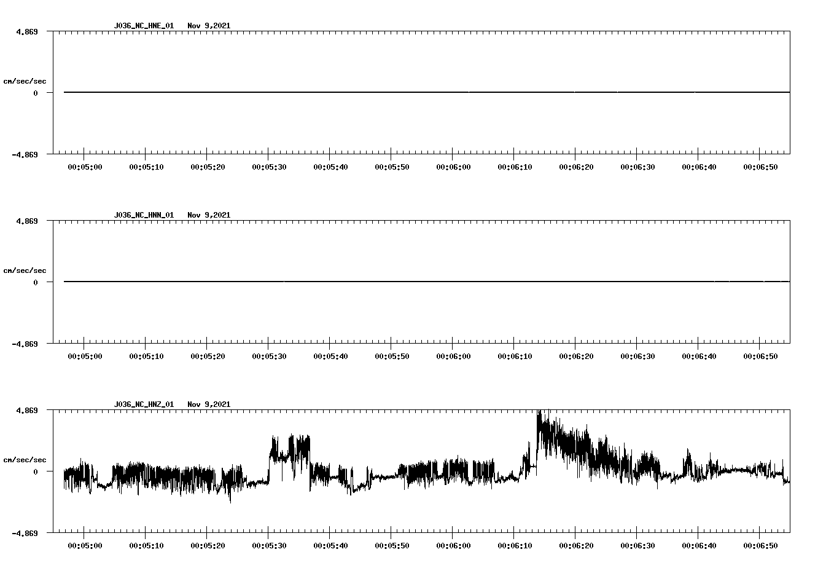Click the 00:05:50 time label under HNZ plot
834x568 pixels.
(392, 546)
